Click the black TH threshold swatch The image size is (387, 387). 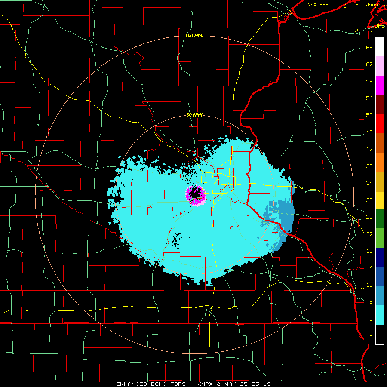pos(380,335)
